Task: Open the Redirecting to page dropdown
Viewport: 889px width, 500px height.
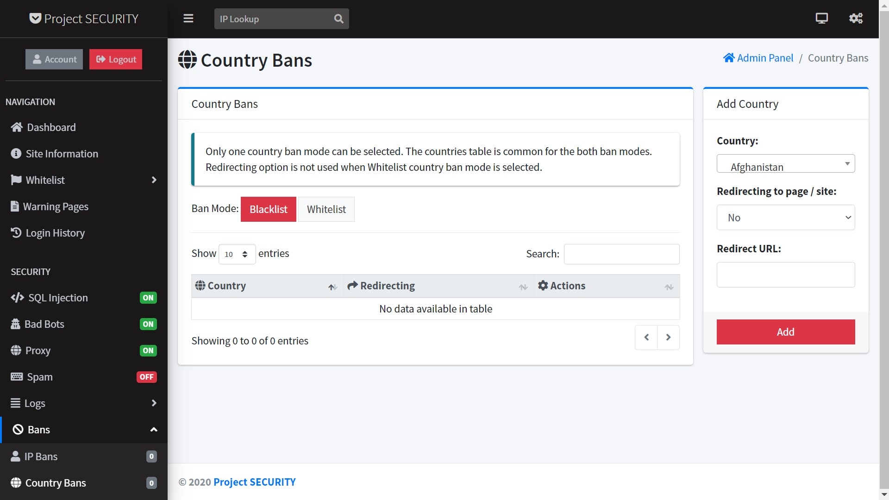Action: [x=785, y=218]
